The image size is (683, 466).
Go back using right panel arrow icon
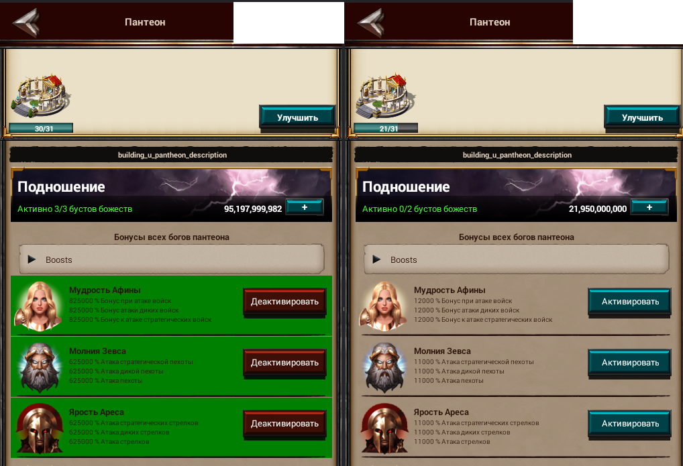click(x=372, y=22)
